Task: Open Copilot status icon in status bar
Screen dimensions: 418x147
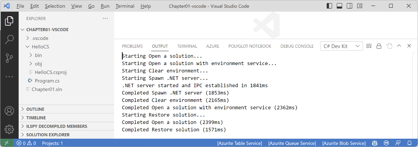Action: (374, 143)
